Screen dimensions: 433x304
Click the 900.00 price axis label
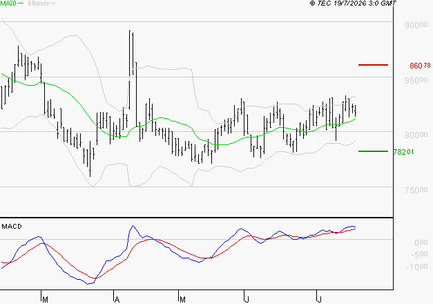coord(416,25)
